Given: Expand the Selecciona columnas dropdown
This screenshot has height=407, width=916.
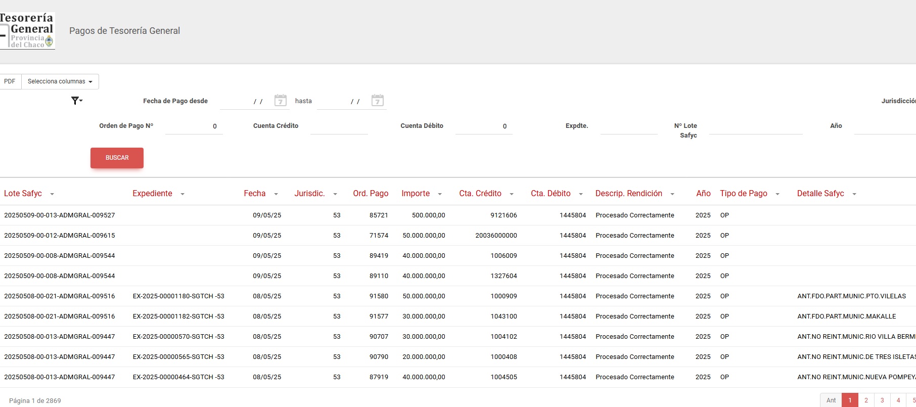Looking at the screenshot, I should pyautogui.click(x=60, y=81).
